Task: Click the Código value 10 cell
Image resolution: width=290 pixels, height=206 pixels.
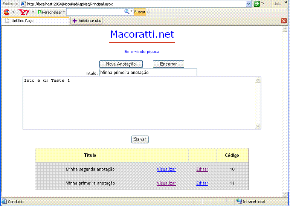Action: 232,169
